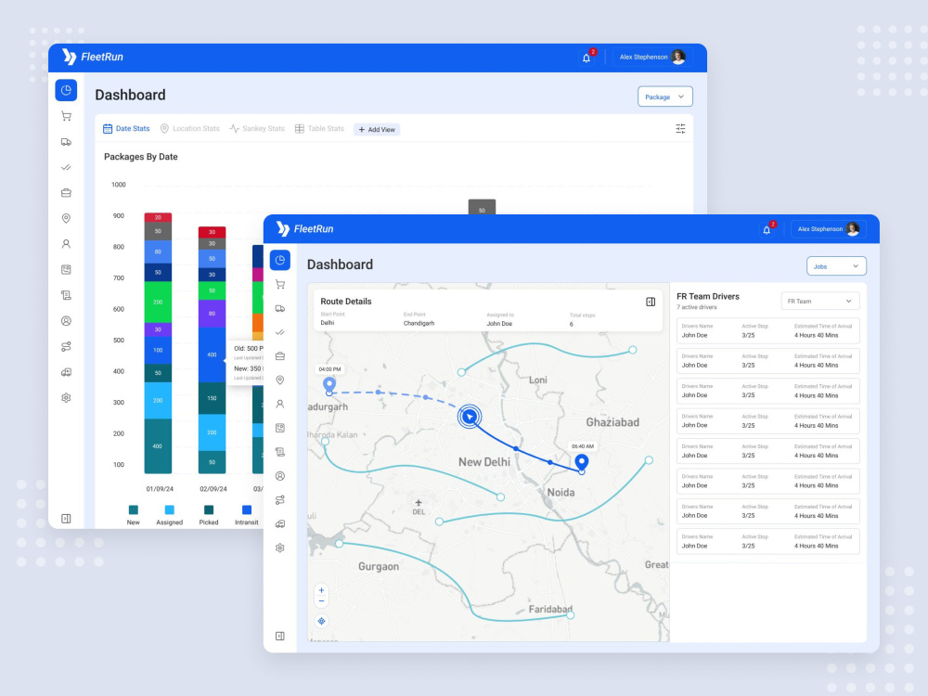Image resolution: width=928 pixels, height=696 pixels.
Task: Click the current vehicle position marker on map
Action: [x=470, y=417]
